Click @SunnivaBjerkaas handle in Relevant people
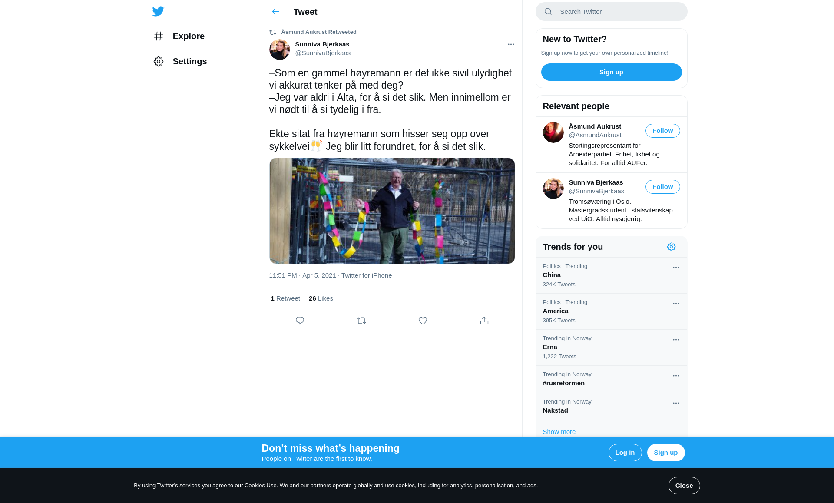This screenshot has width=834, height=503. [596, 191]
